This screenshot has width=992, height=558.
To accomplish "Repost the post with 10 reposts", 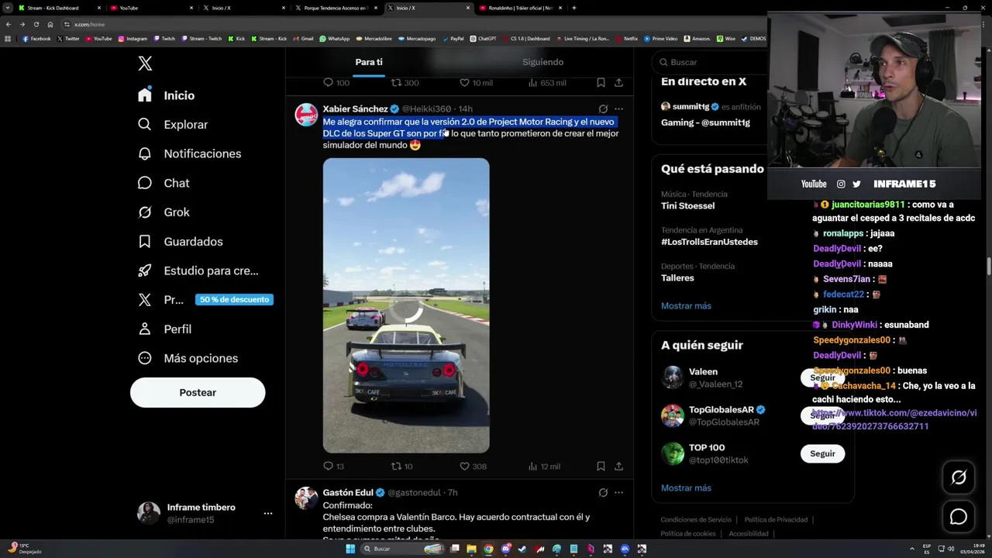I will click(x=401, y=466).
